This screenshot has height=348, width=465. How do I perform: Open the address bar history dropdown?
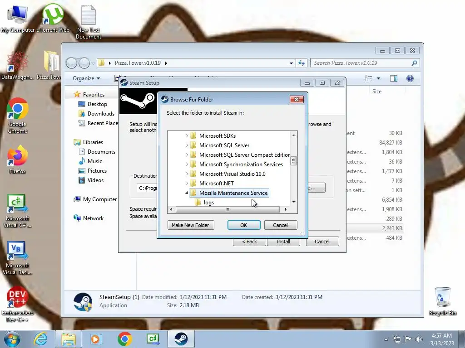pos(291,63)
